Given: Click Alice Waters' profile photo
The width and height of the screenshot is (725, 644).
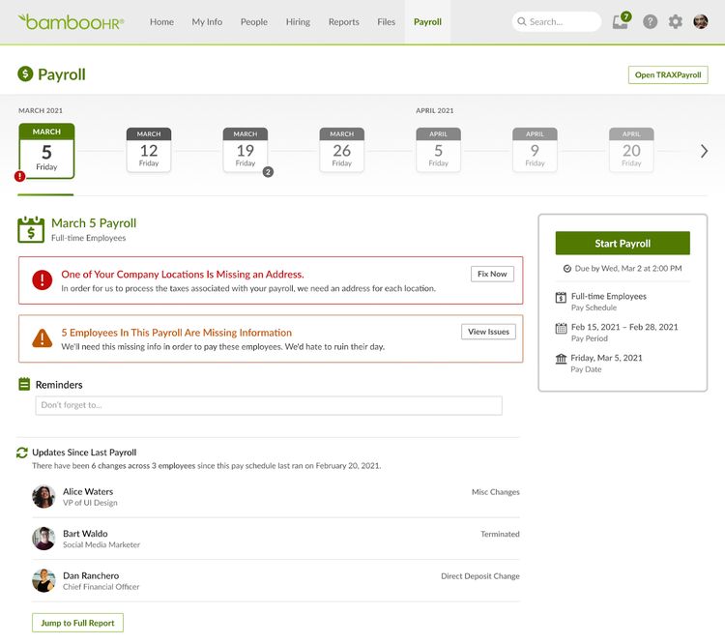Looking at the screenshot, I should point(43,496).
